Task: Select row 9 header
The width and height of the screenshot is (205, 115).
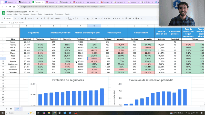Action: click(x=3, y=59)
